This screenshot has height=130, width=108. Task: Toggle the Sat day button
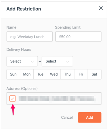click(x=94, y=74)
